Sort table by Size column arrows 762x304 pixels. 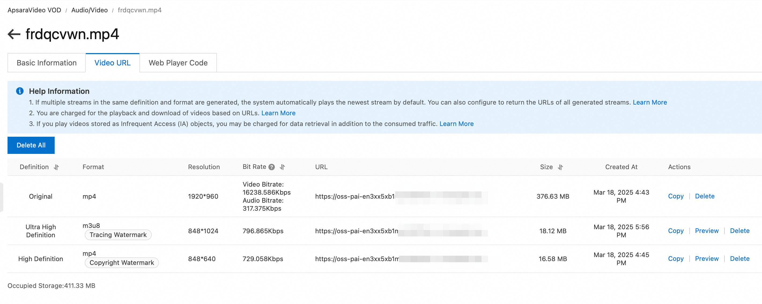pyautogui.click(x=560, y=167)
